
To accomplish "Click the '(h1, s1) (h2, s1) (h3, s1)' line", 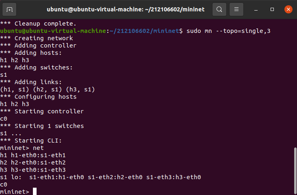I will pos(48,89).
